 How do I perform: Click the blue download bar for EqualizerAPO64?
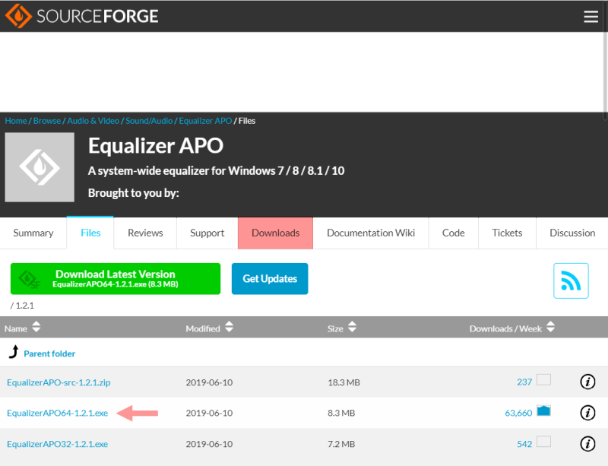click(x=543, y=411)
